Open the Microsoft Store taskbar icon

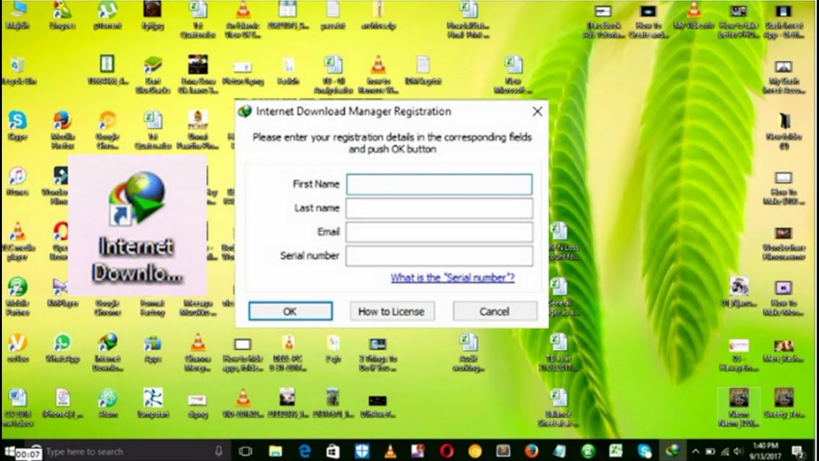(333, 451)
